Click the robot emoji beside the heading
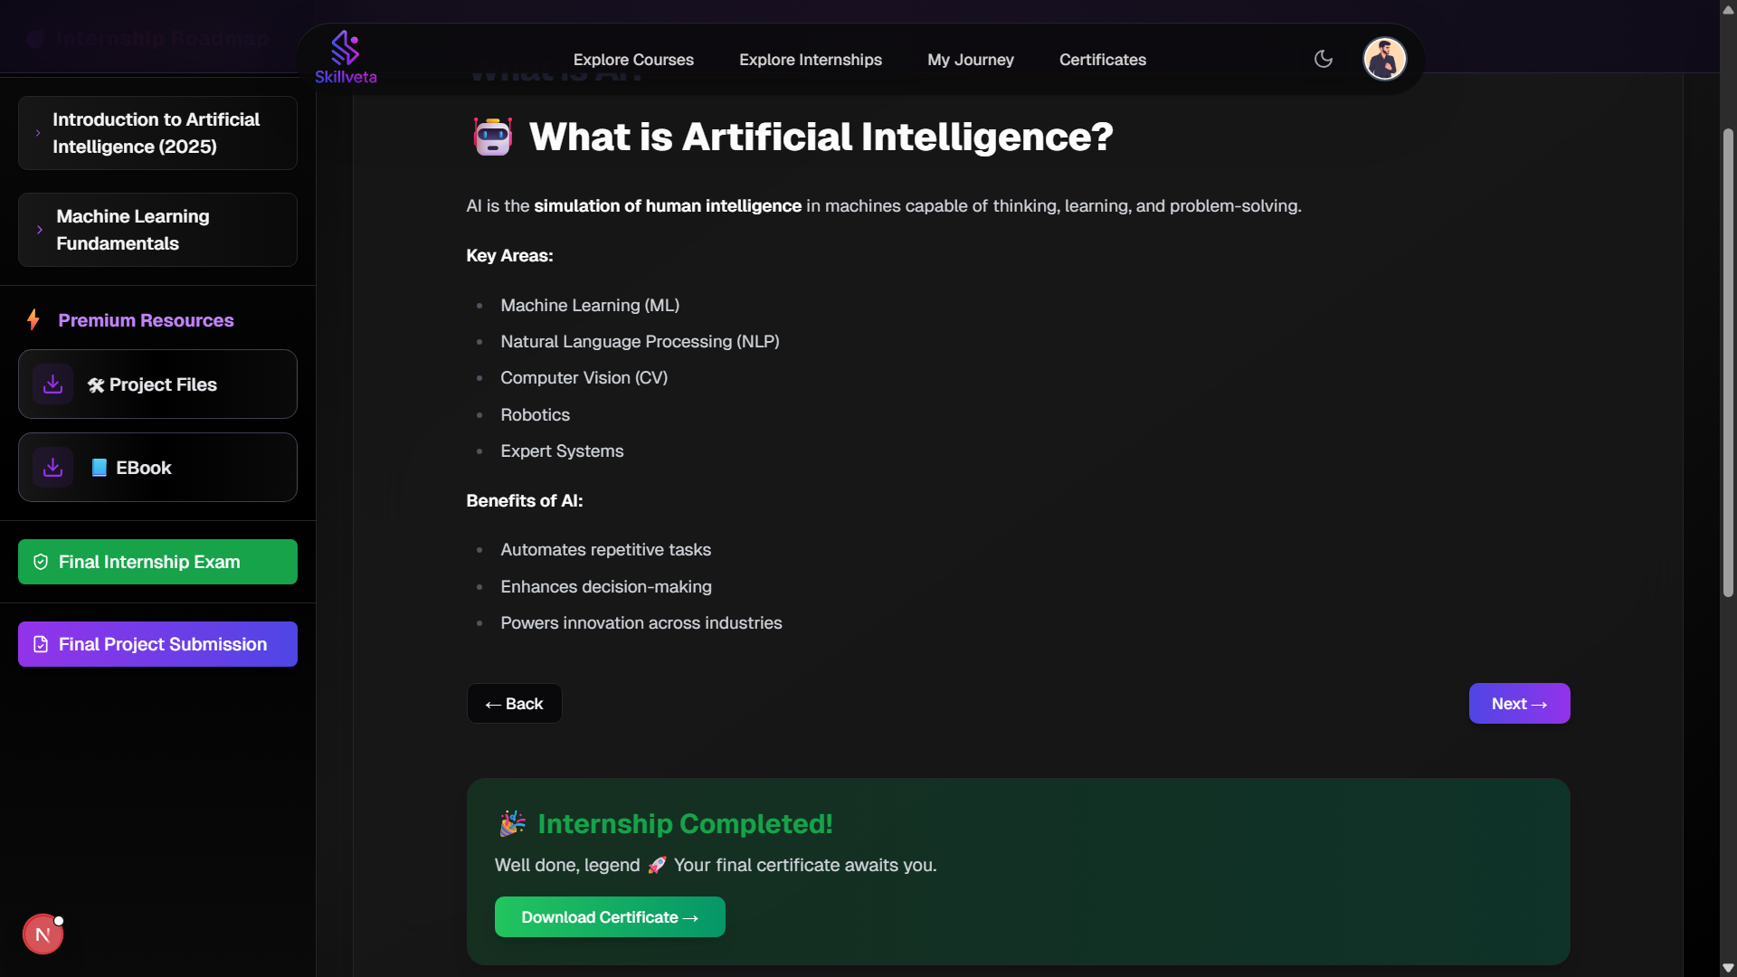1737x977 pixels. 493,138
